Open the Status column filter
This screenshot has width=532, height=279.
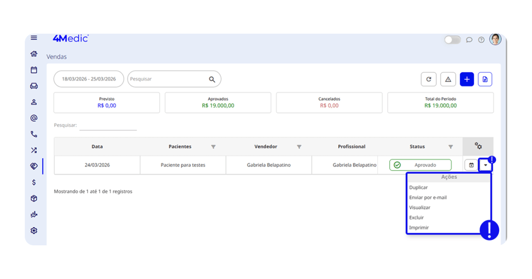point(450,147)
